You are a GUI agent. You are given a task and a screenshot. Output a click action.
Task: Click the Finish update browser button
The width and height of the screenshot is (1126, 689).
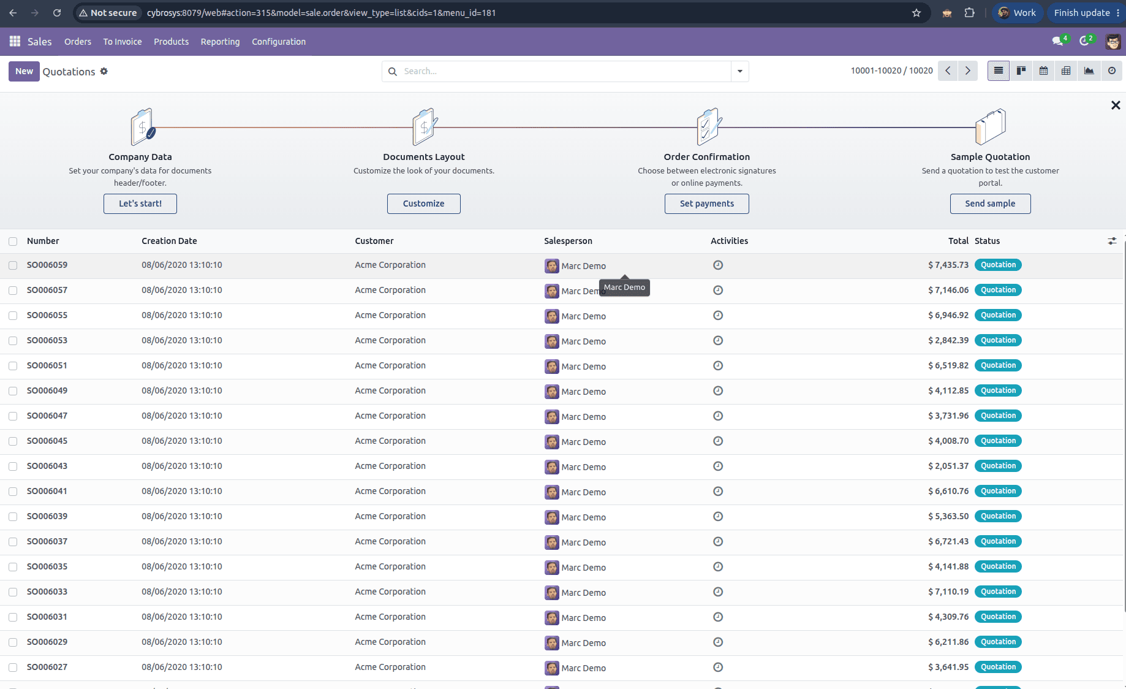(x=1082, y=13)
